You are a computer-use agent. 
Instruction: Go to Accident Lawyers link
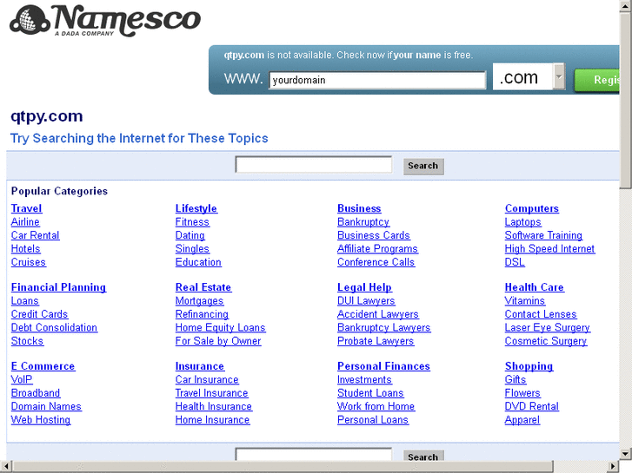coord(378,314)
